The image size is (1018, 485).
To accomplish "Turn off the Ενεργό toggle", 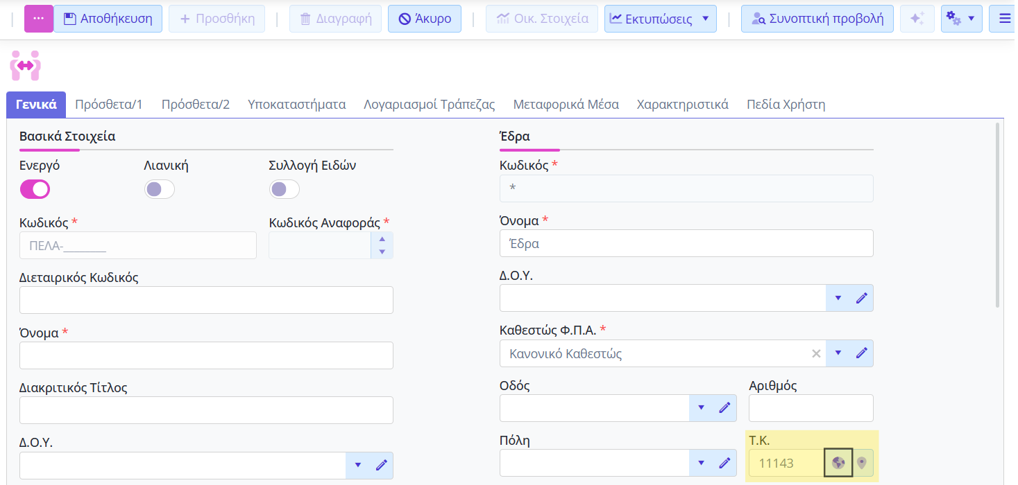I will (35, 189).
